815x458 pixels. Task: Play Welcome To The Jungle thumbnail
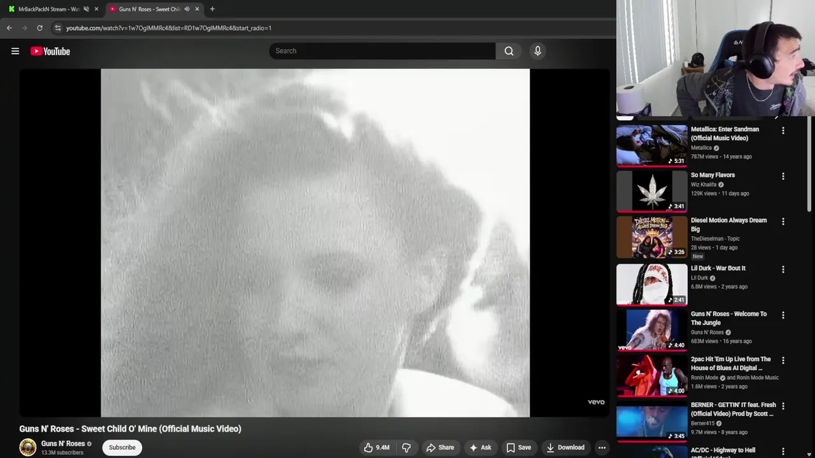coord(652,330)
